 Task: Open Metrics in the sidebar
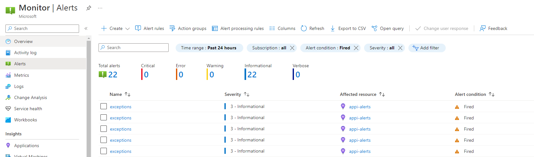[21, 75]
